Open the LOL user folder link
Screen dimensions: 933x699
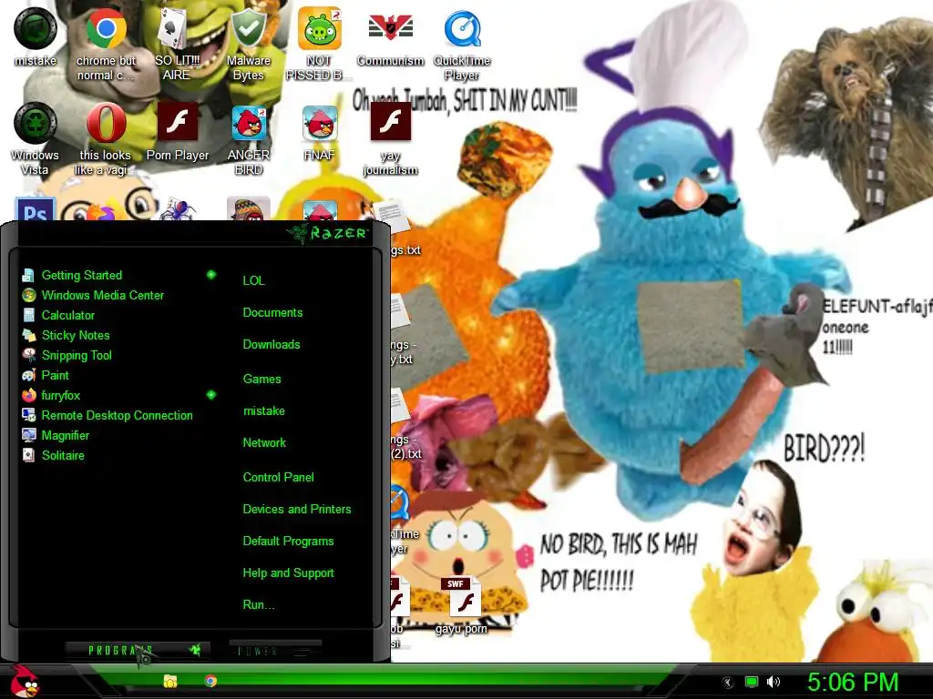253,280
